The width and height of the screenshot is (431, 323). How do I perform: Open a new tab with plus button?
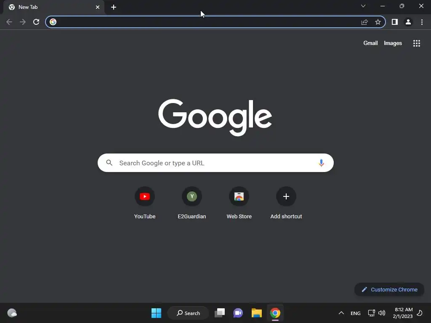(x=114, y=7)
